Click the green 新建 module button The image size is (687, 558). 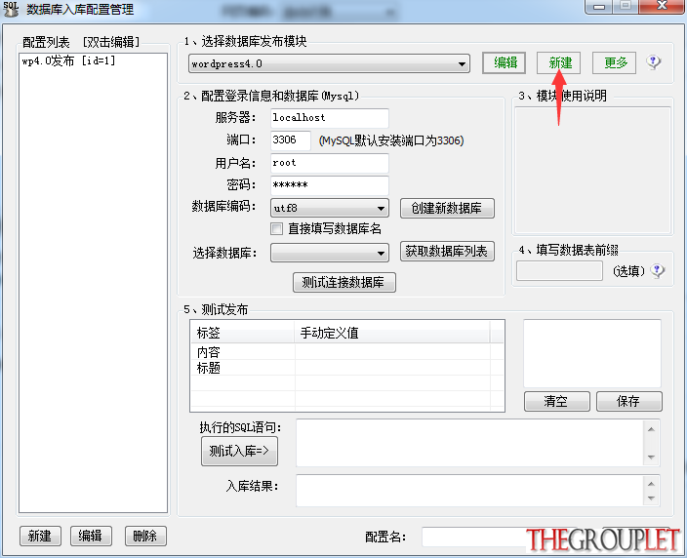559,63
